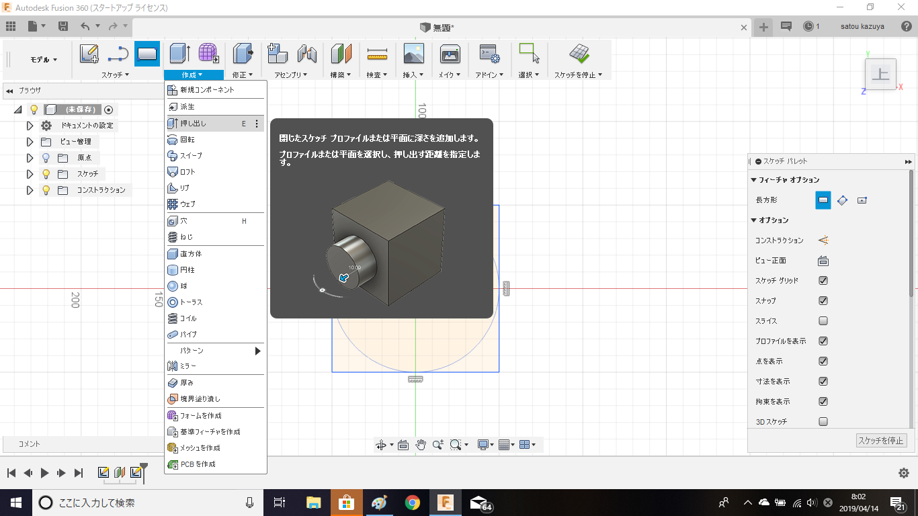Screen dimensions: 918x516
Task: Enable the スライス checkbox
Action: tap(823, 320)
